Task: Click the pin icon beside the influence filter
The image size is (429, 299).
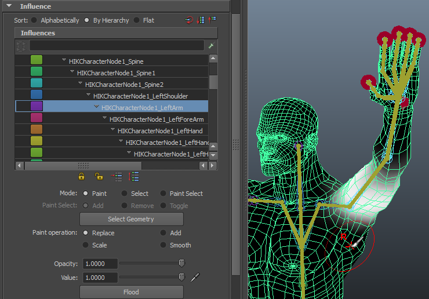Action: (x=212, y=45)
